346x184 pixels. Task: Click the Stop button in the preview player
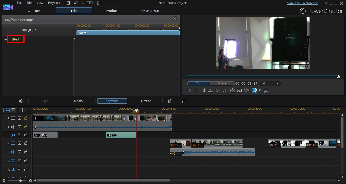(196, 90)
